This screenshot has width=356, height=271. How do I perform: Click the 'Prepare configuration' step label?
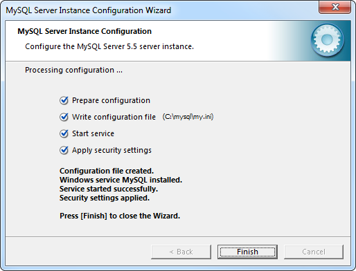coord(111,100)
